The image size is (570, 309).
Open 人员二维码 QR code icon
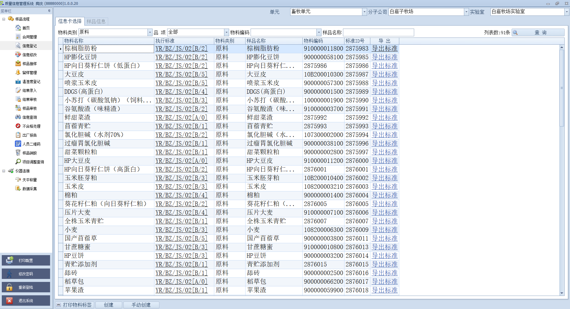(x=18, y=144)
